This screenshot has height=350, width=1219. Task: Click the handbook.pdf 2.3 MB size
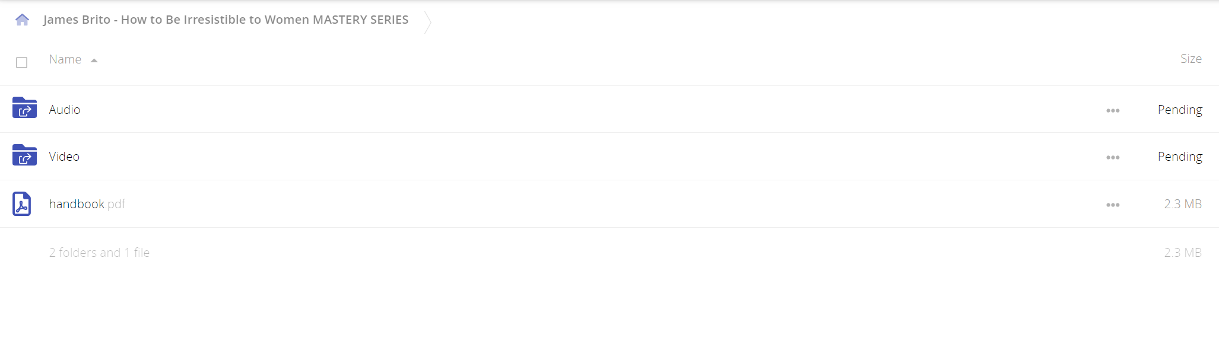point(1183,204)
